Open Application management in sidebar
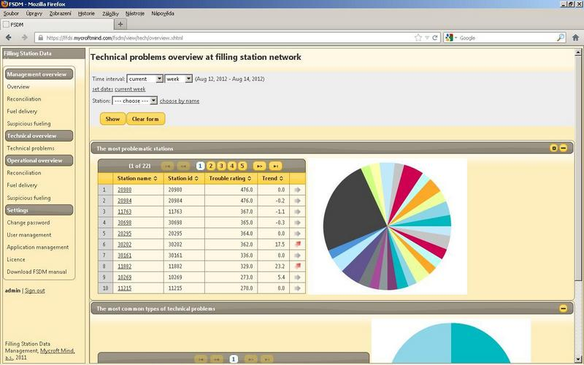 [38, 247]
